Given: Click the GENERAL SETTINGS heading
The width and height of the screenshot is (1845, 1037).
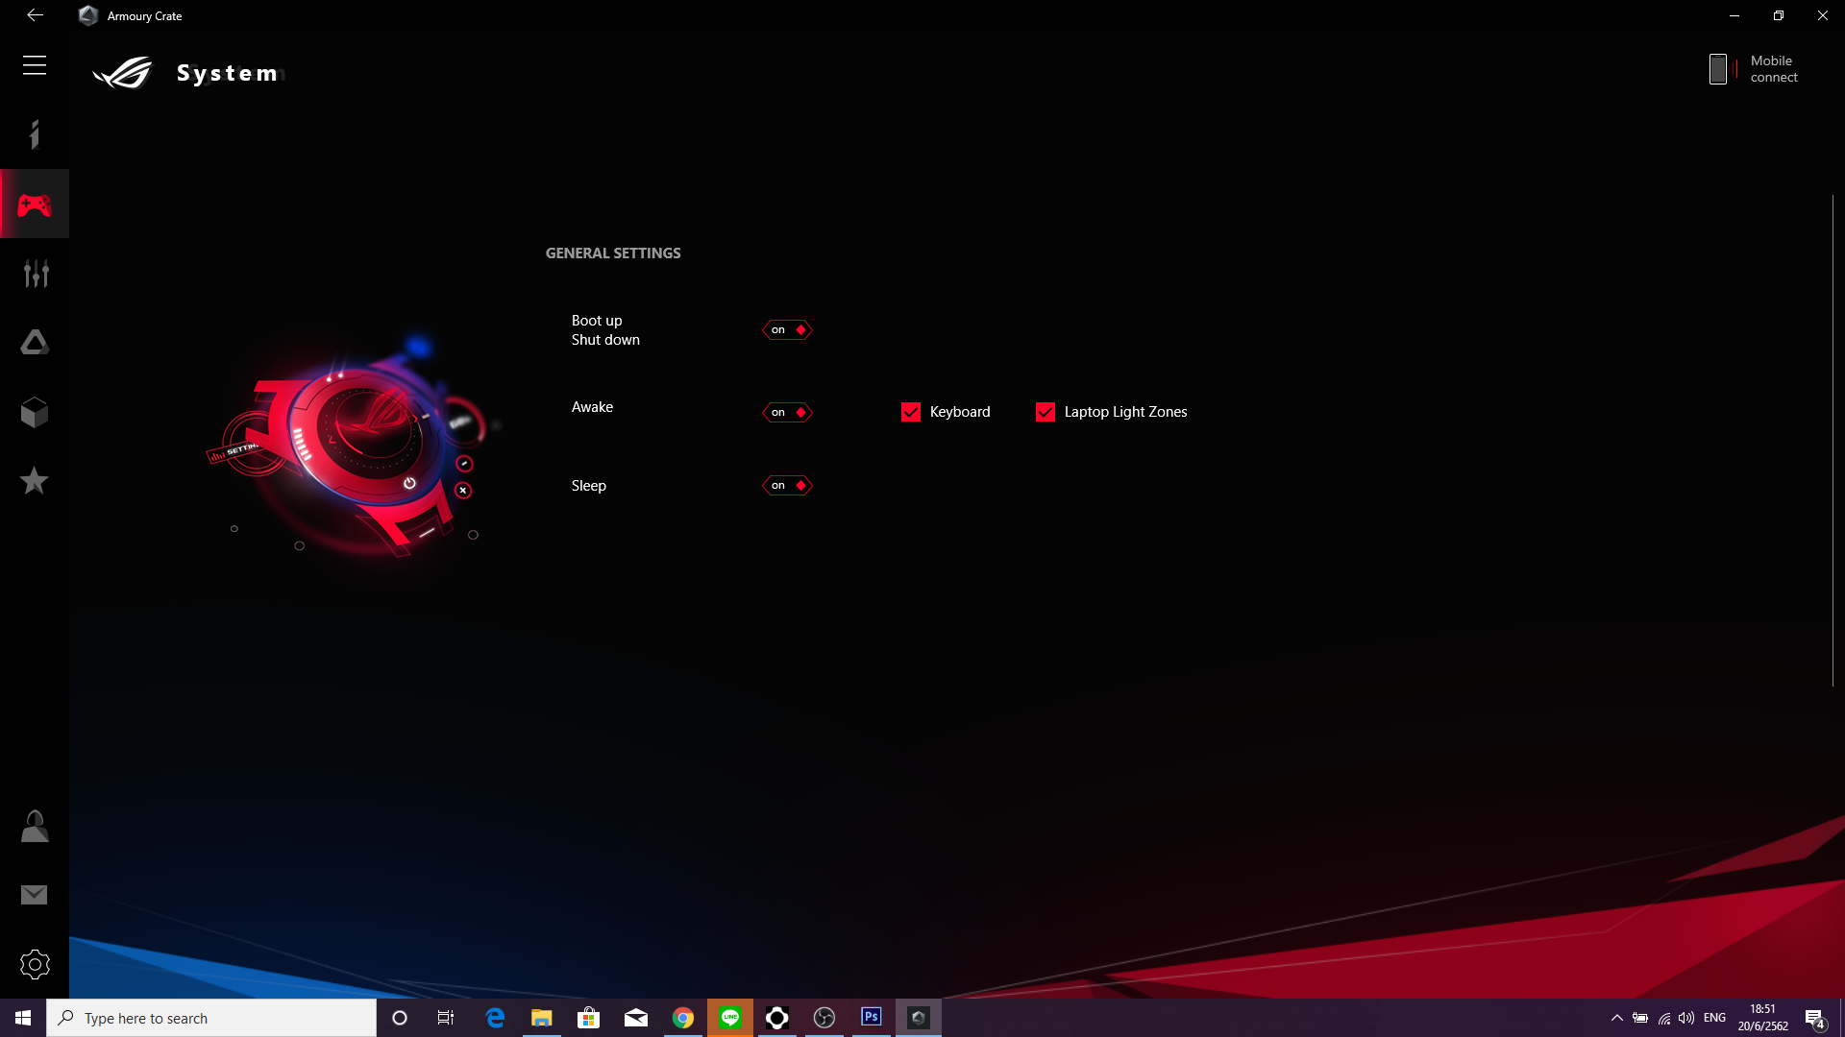Looking at the screenshot, I should [613, 253].
